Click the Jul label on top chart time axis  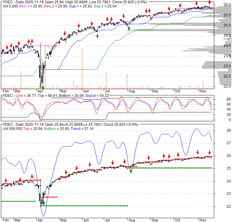point(106,91)
